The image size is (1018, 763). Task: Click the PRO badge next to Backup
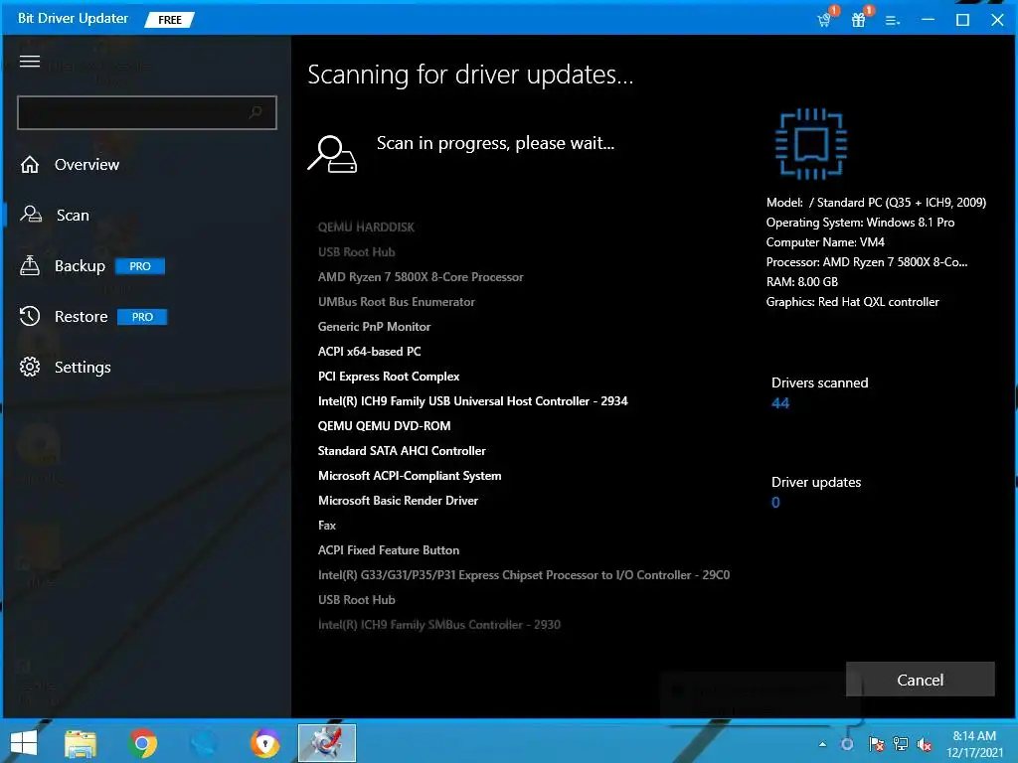[x=140, y=266]
